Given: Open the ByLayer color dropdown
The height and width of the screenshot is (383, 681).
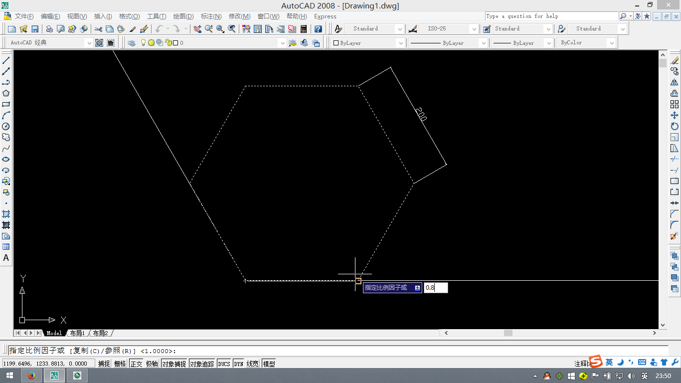Looking at the screenshot, I should (400, 43).
